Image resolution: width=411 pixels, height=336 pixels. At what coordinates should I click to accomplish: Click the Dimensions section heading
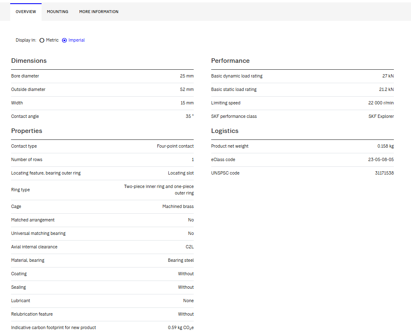pos(29,61)
